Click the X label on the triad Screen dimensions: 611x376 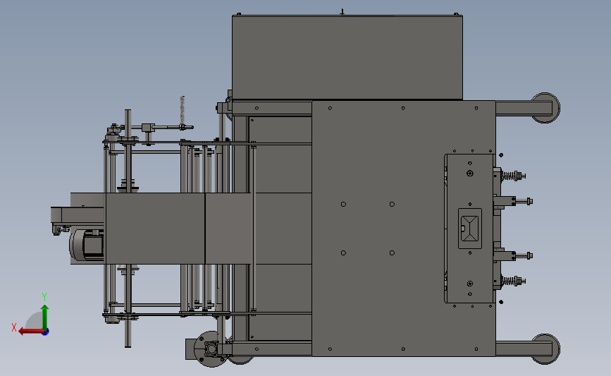point(14,327)
